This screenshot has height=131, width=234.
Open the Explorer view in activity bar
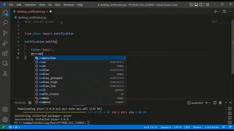coord(5,13)
